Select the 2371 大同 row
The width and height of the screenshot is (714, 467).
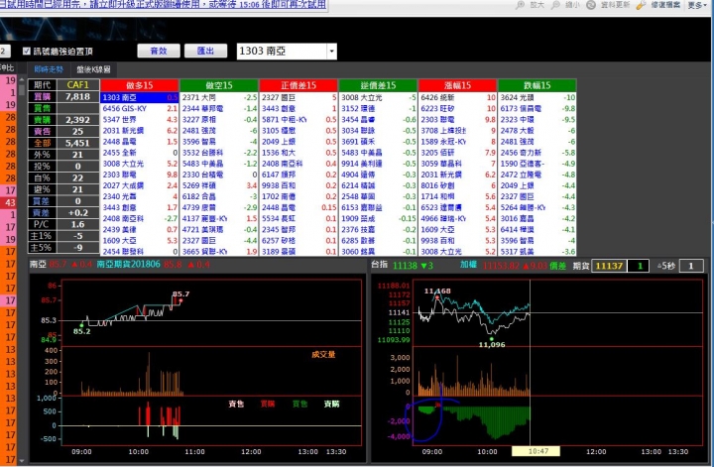[219, 97]
